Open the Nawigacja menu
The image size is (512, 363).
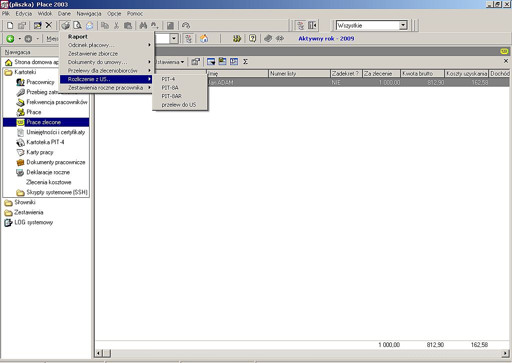[x=89, y=14]
